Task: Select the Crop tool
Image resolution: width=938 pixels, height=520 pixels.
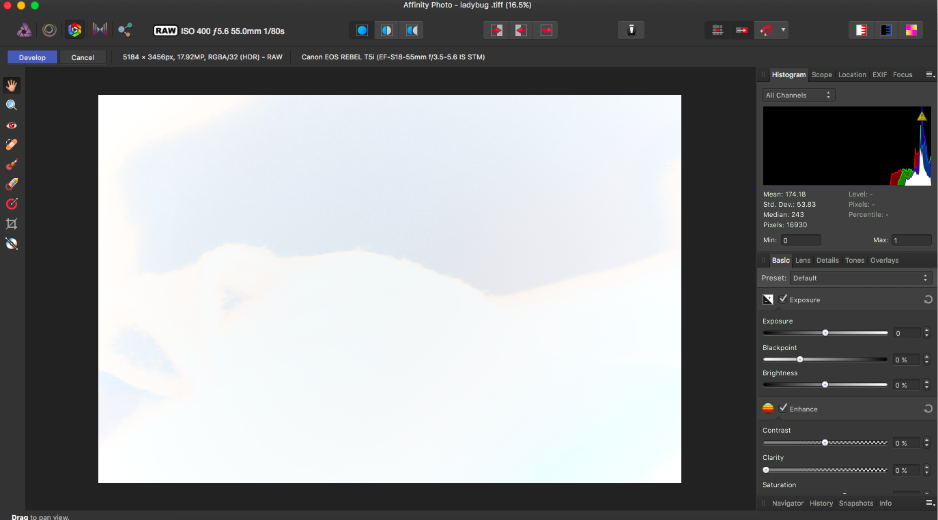Action: [x=12, y=224]
